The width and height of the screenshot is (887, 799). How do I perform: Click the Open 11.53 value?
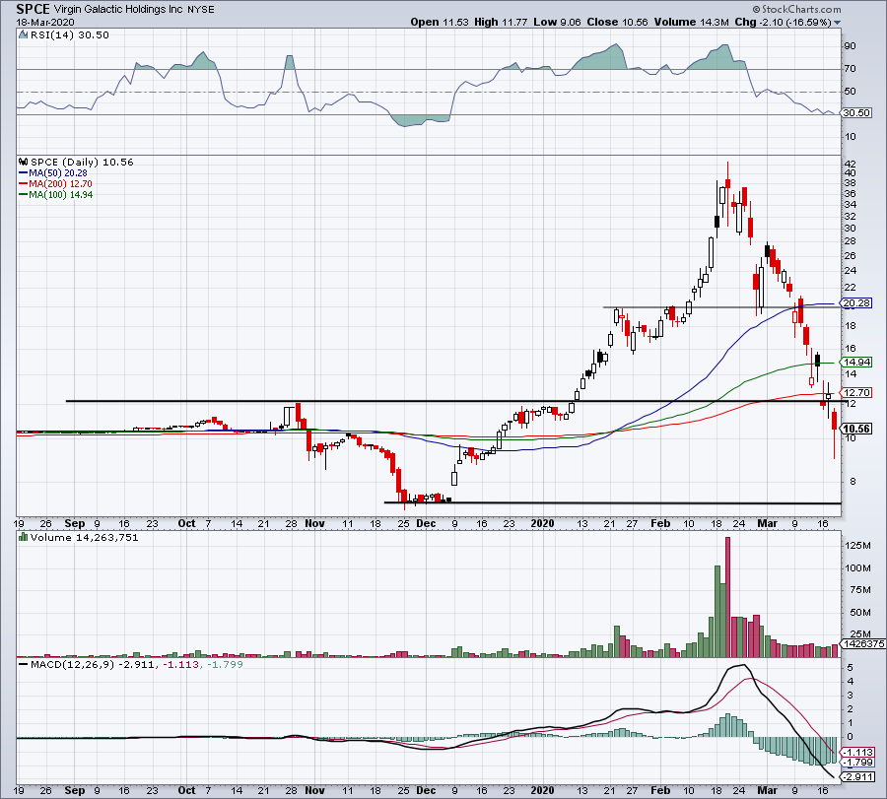click(440, 22)
